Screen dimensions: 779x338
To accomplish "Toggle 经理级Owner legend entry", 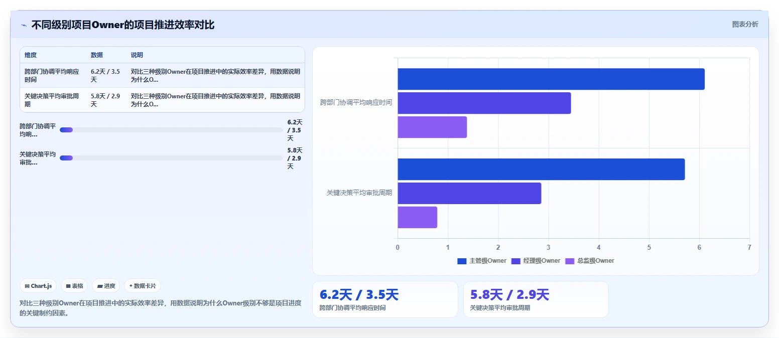I will point(536,261).
